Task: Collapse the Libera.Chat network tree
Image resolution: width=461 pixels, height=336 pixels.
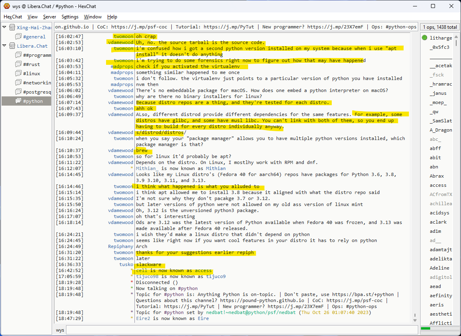Action: pyautogui.click(x=4, y=46)
